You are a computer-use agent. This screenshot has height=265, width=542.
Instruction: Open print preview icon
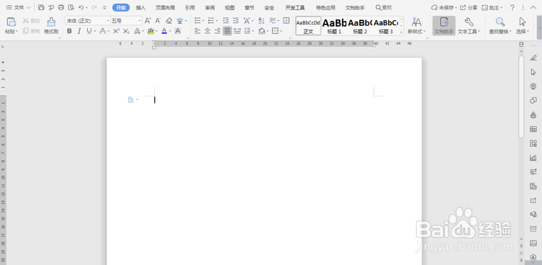click(71, 7)
